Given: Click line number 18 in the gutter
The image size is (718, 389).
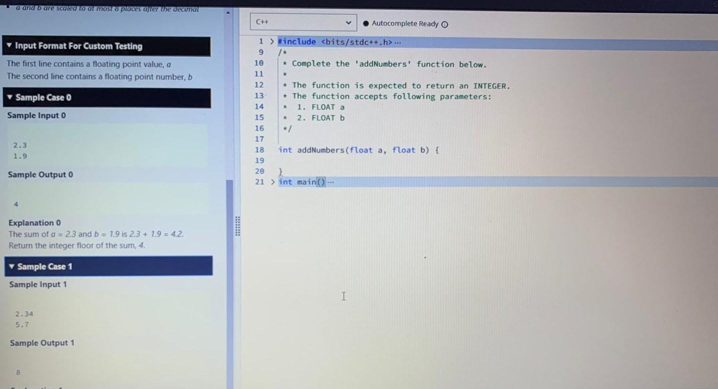Looking at the screenshot, I should click(x=260, y=150).
